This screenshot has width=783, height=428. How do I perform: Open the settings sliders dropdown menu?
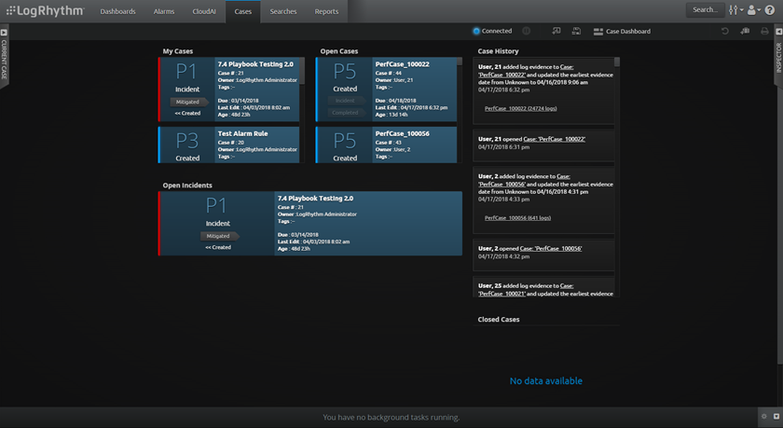tap(735, 10)
